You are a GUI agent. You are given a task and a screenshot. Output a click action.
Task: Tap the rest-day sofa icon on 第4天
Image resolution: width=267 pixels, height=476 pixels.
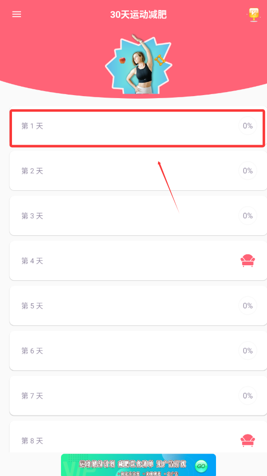pyautogui.click(x=247, y=261)
